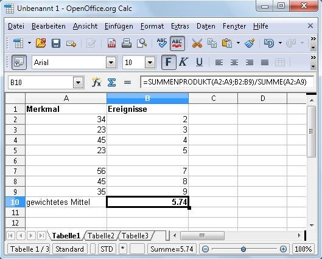Open the Format menu
Image resolution: width=322 pixels, height=259 pixels.
coord(152,26)
